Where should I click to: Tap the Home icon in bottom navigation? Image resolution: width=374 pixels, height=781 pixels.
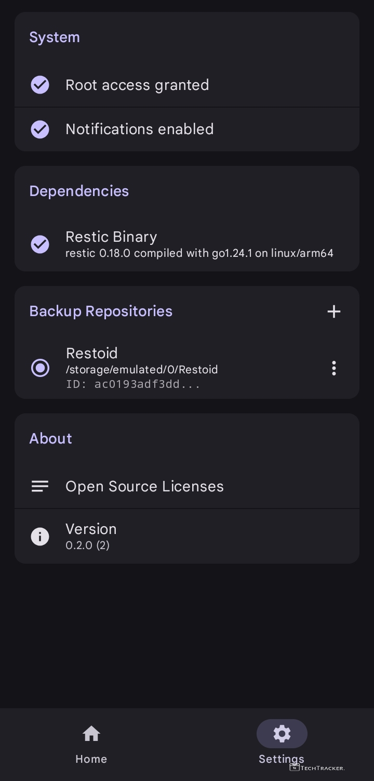[x=91, y=734]
